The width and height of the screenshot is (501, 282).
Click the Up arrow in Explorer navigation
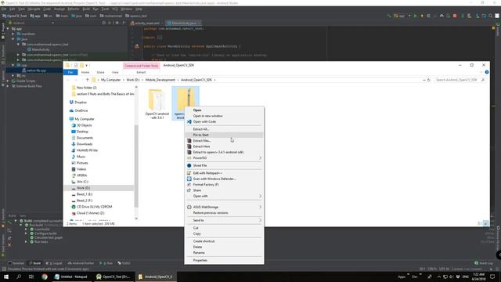tap(87, 80)
